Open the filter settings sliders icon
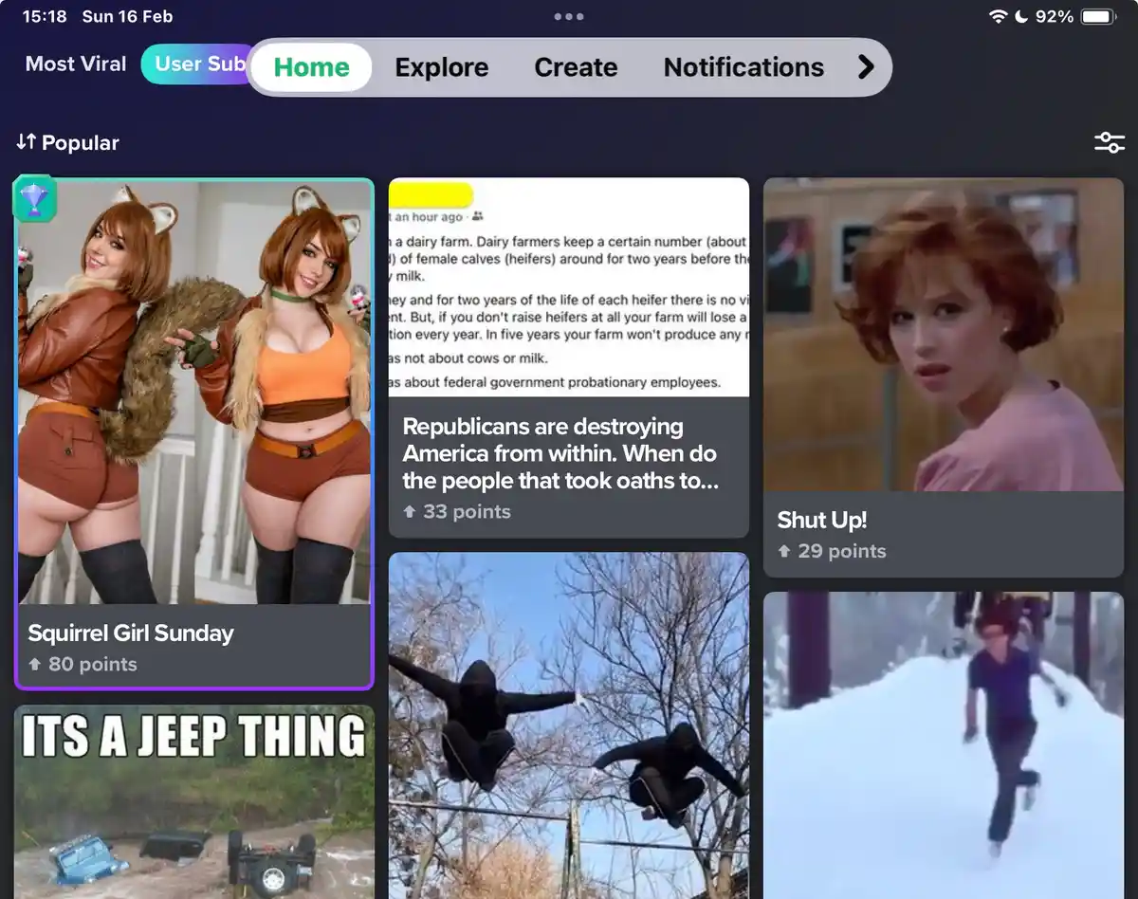1138x899 pixels. [1109, 143]
